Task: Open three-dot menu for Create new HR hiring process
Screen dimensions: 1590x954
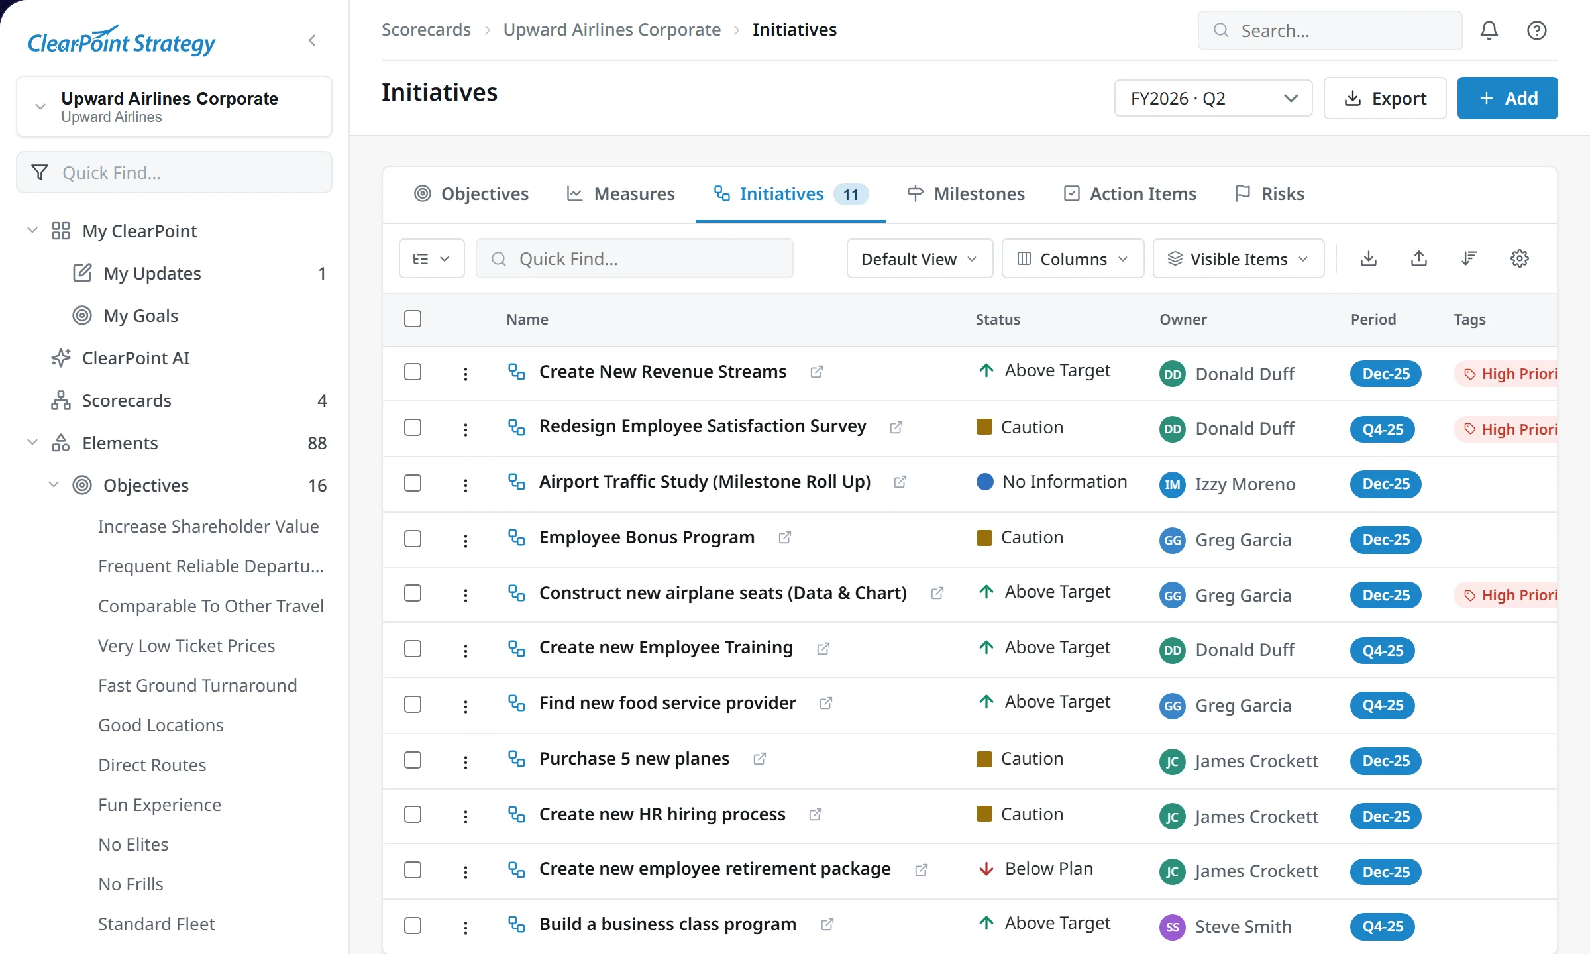Action: click(x=466, y=816)
